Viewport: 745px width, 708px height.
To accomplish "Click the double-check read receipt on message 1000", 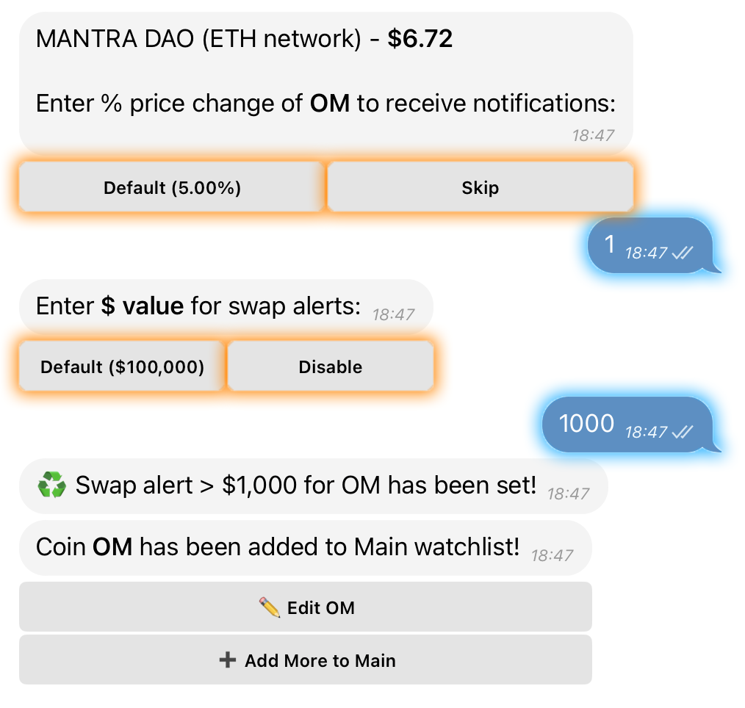I will tap(683, 432).
